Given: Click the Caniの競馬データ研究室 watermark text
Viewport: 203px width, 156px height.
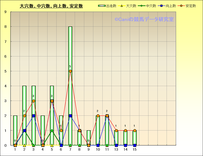Looking at the screenshot, I should (x=144, y=19).
